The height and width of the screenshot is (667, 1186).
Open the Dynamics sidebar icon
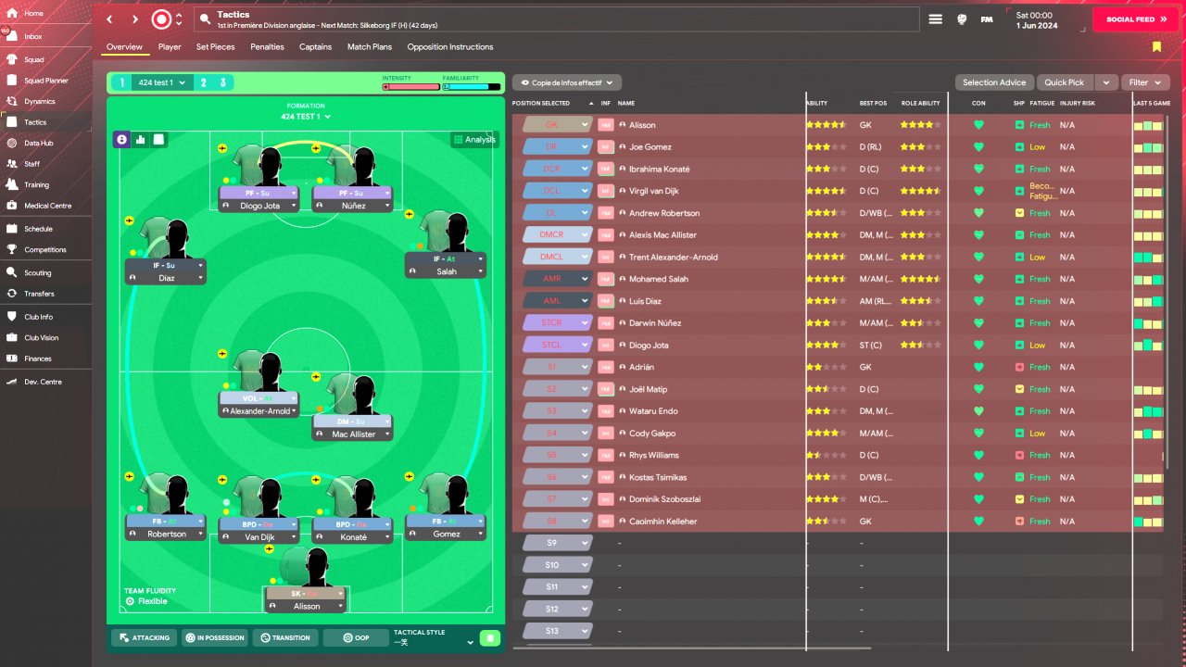tap(12, 101)
